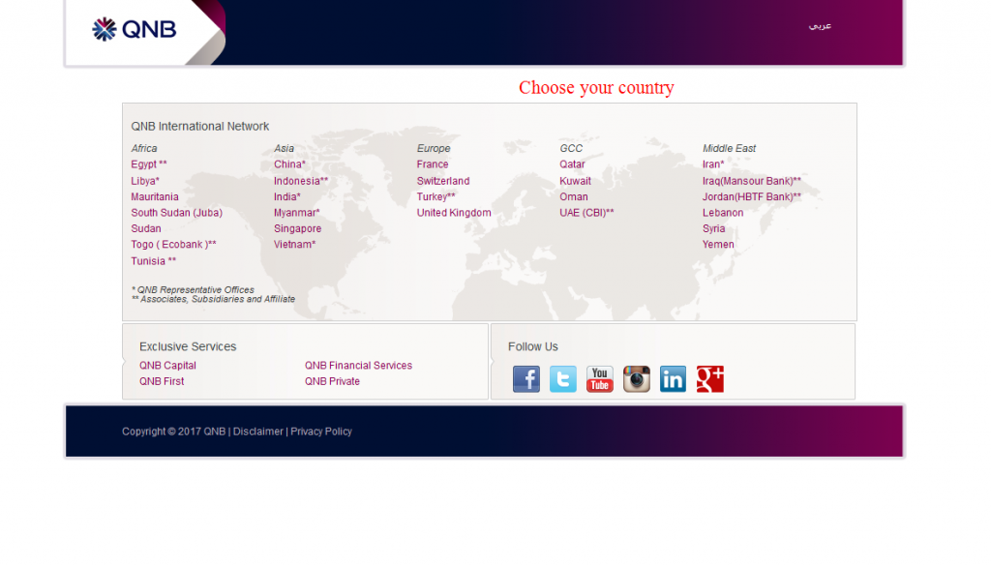The image size is (991, 566).
Task: Open QNB's Google+ page
Action: [x=709, y=378]
